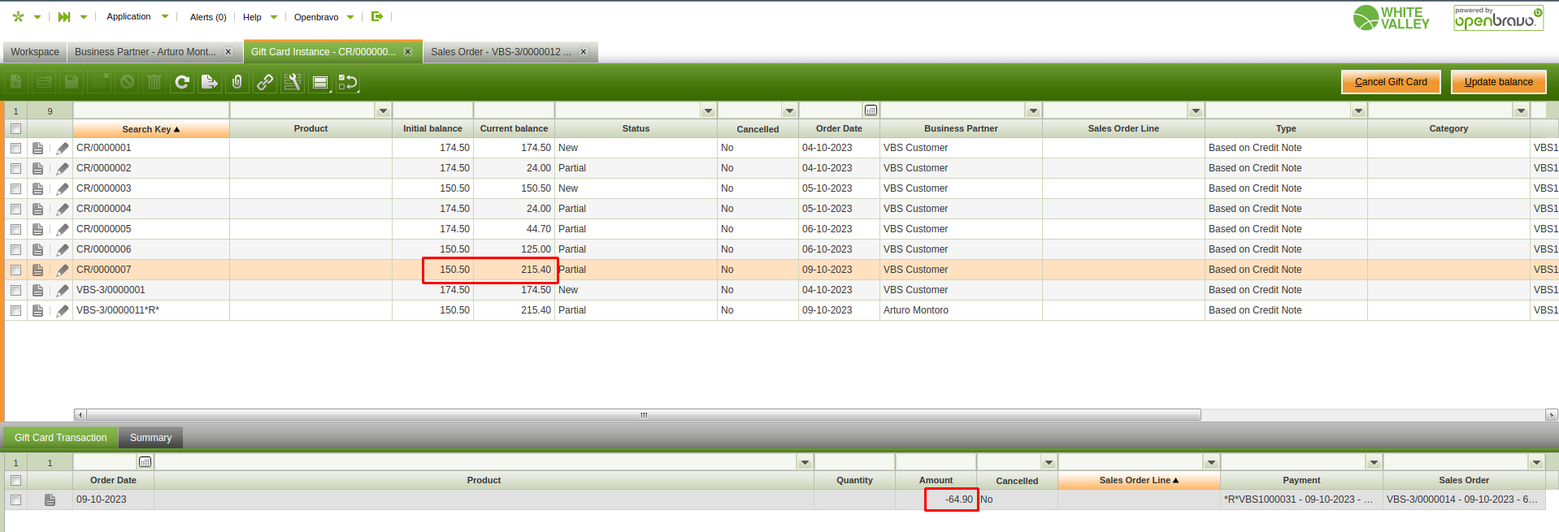Open form view icon for CR/0000003
The image size is (1559, 532).
click(37, 188)
